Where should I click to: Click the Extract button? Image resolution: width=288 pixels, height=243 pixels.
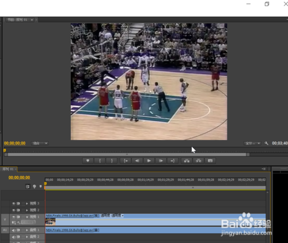(x=198, y=161)
